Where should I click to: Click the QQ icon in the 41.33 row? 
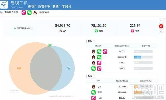pyautogui.click(x=93, y=52)
